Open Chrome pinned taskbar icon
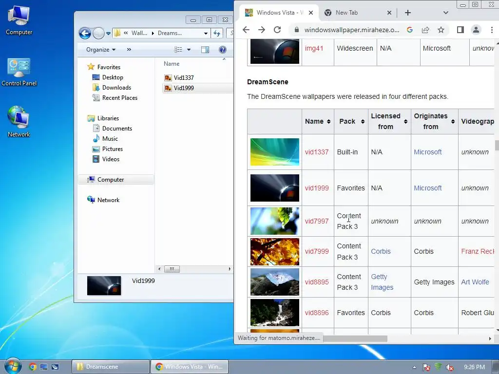 click(x=32, y=367)
